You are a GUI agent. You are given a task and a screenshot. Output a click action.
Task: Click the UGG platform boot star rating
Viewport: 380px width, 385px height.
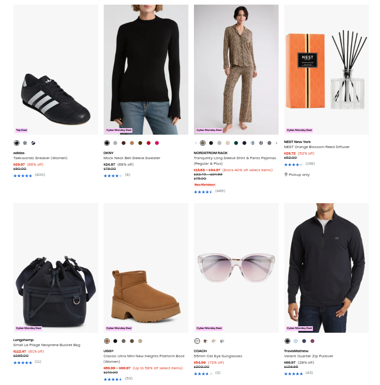[x=113, y=379]
